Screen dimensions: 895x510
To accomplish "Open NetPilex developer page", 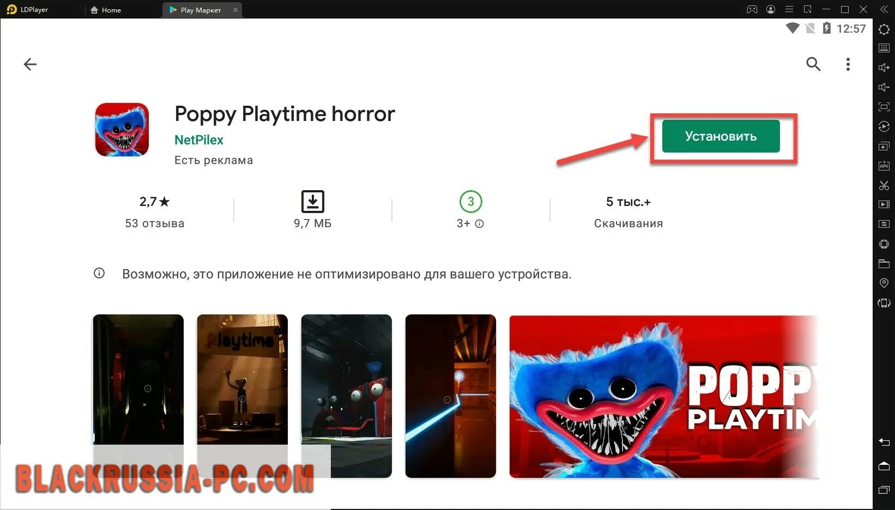I will (x=199, y=140).
